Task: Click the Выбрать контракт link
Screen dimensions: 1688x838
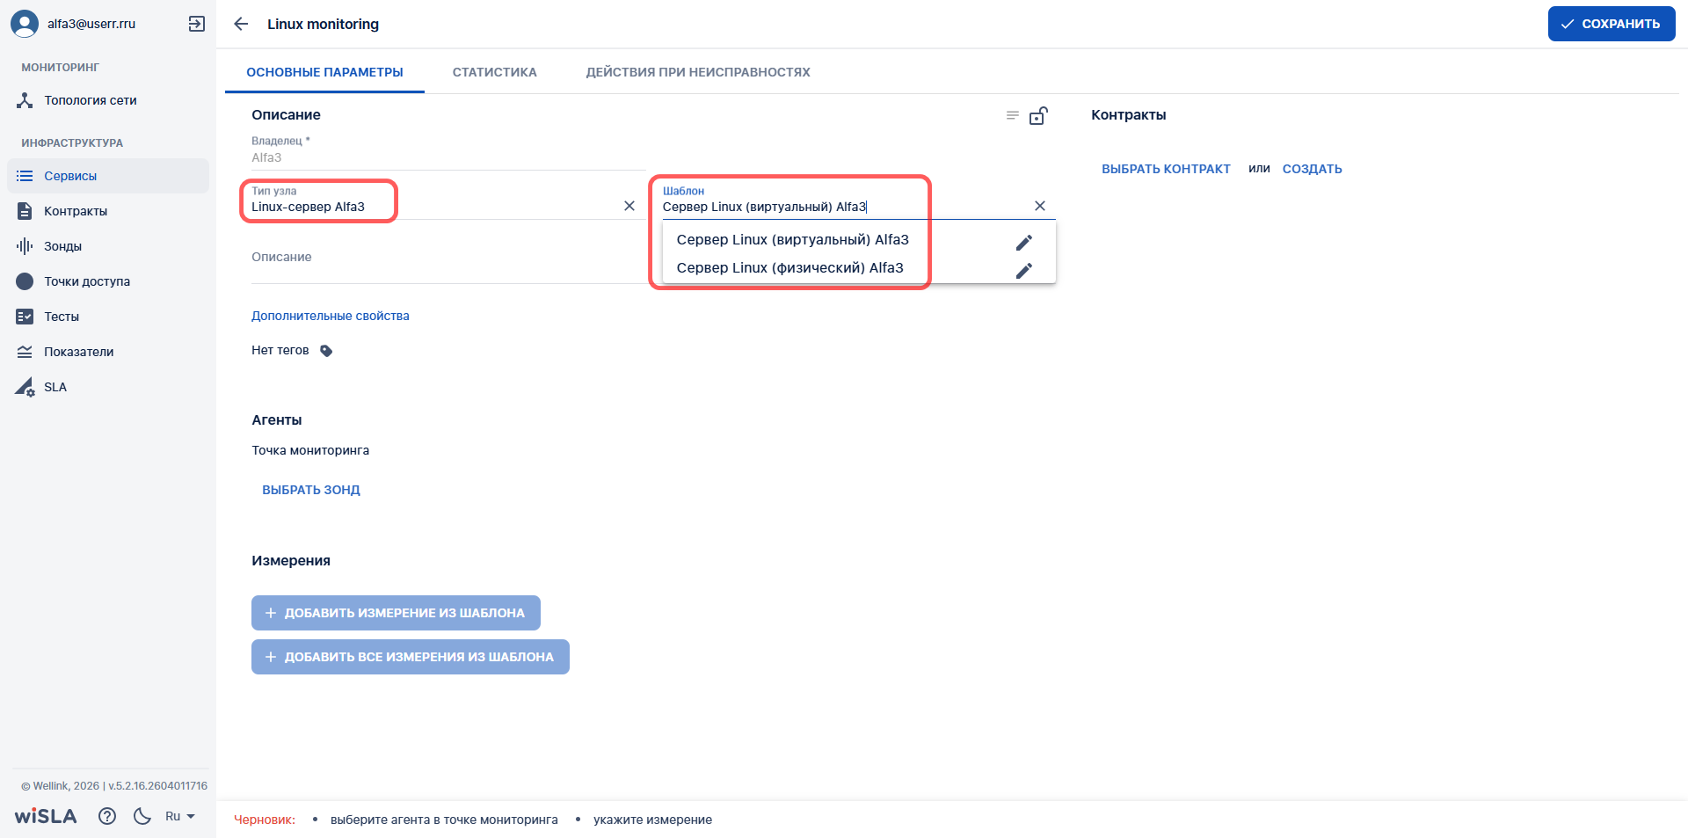Action: click(1166, 169)
